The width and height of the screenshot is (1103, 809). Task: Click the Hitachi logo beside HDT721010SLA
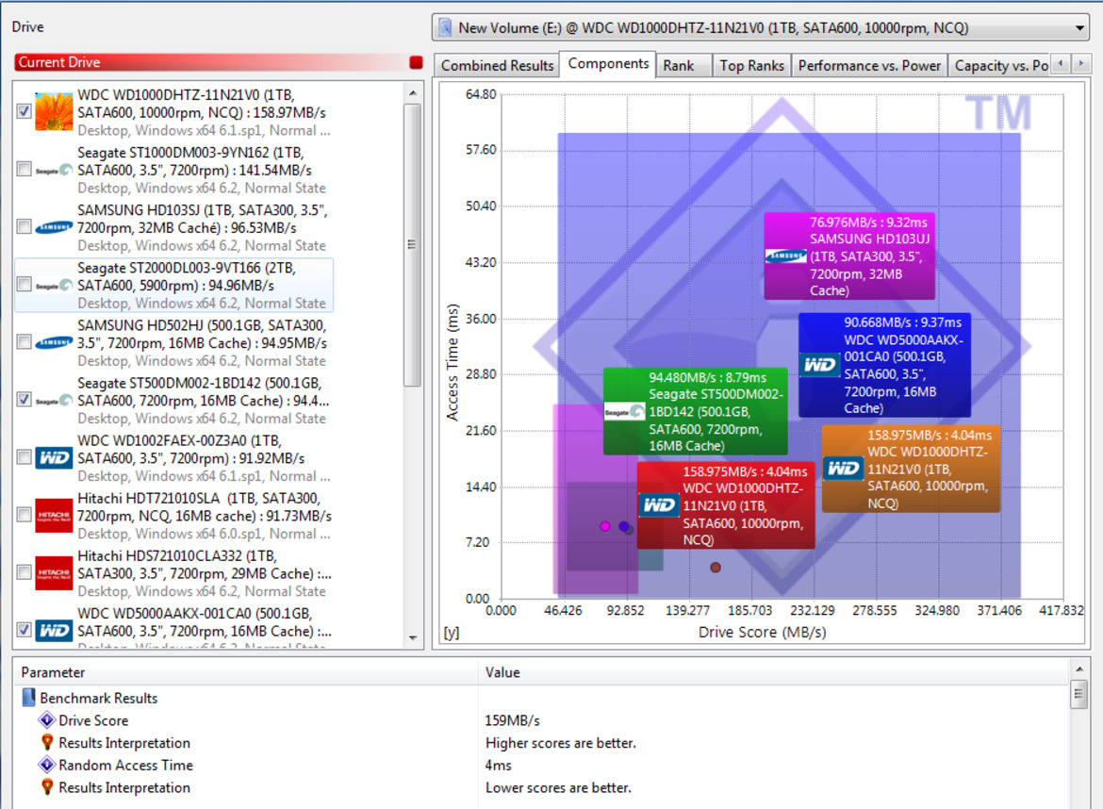pos(54,516)
